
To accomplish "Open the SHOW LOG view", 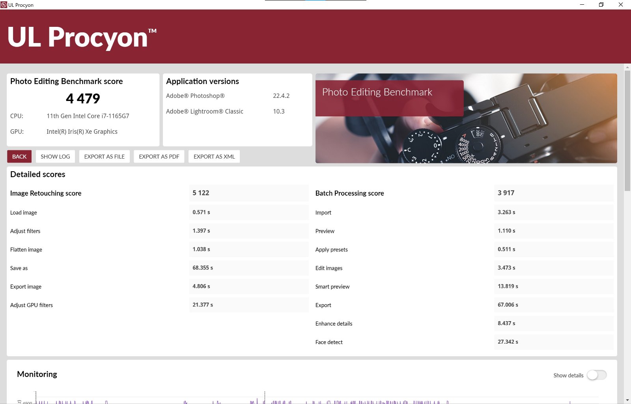I will tap(55, 157).
